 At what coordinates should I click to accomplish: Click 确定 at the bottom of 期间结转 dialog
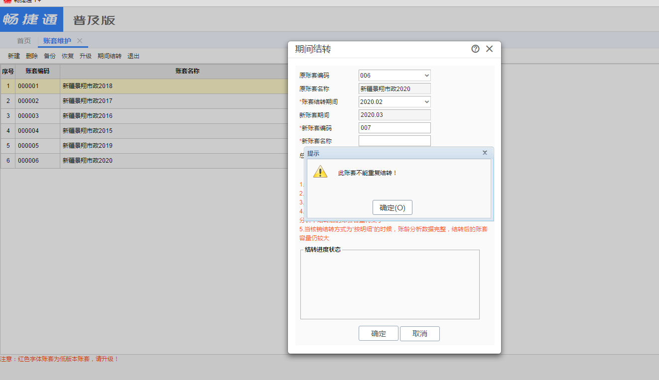pyautogui.click(x=379, y=334)
